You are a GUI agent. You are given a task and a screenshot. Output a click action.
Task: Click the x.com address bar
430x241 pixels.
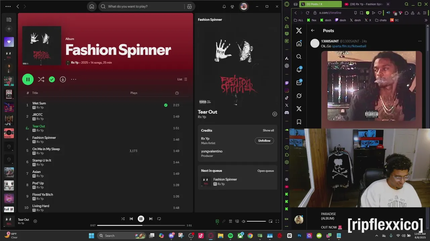331,13
